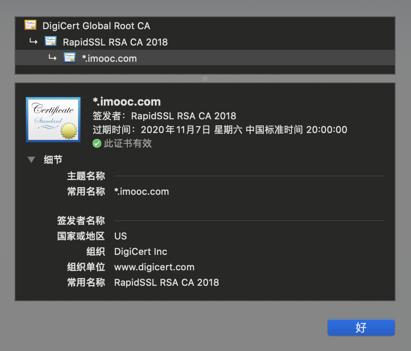Click the DigiCert Global Root CA certificate icon
This screenshot has width=411, height=351.
tap(30, 25)
